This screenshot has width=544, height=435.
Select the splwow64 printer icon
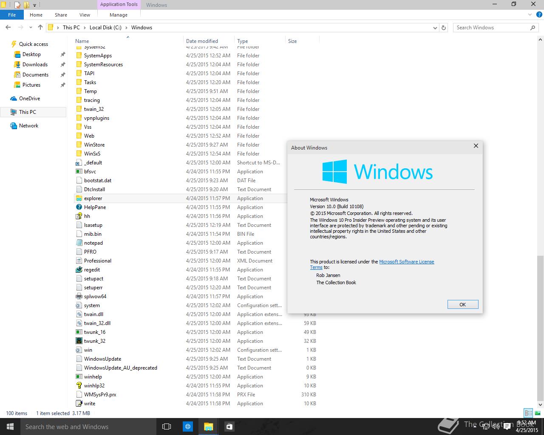coord(79,297)
